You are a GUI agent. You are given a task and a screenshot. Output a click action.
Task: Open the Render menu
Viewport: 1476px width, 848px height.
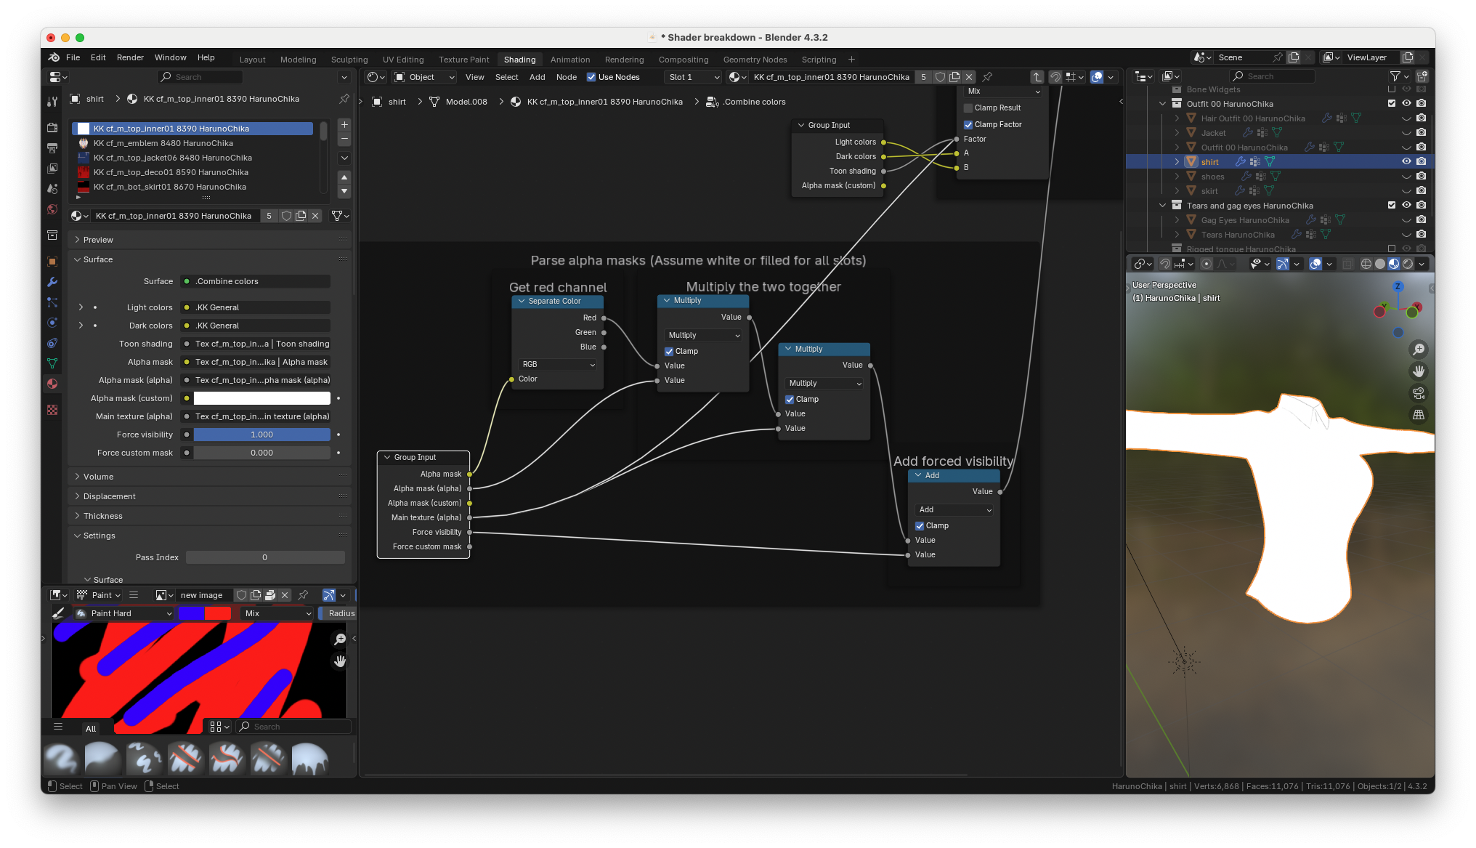click(x=130, y=57)
